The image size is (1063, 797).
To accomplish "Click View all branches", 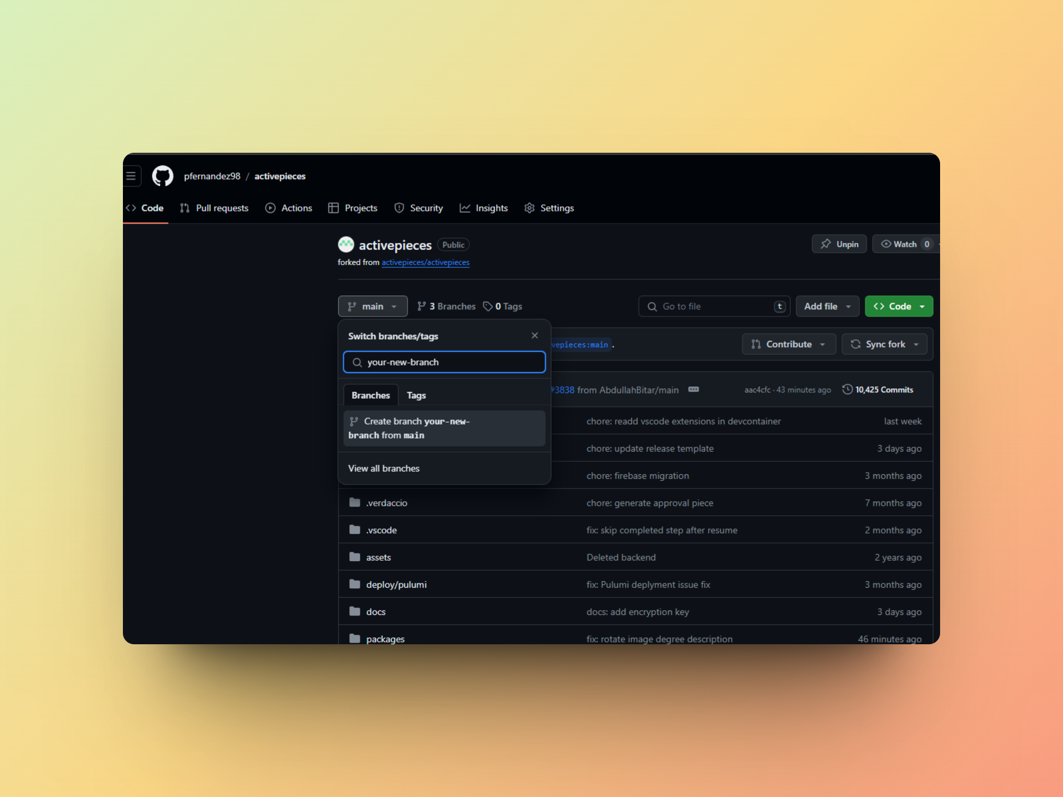I will tap(384, 468).
